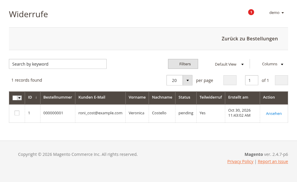The height and width of the screenshot is (182, 297).
Task: Sort by Status column header
Action: point(186,97)
